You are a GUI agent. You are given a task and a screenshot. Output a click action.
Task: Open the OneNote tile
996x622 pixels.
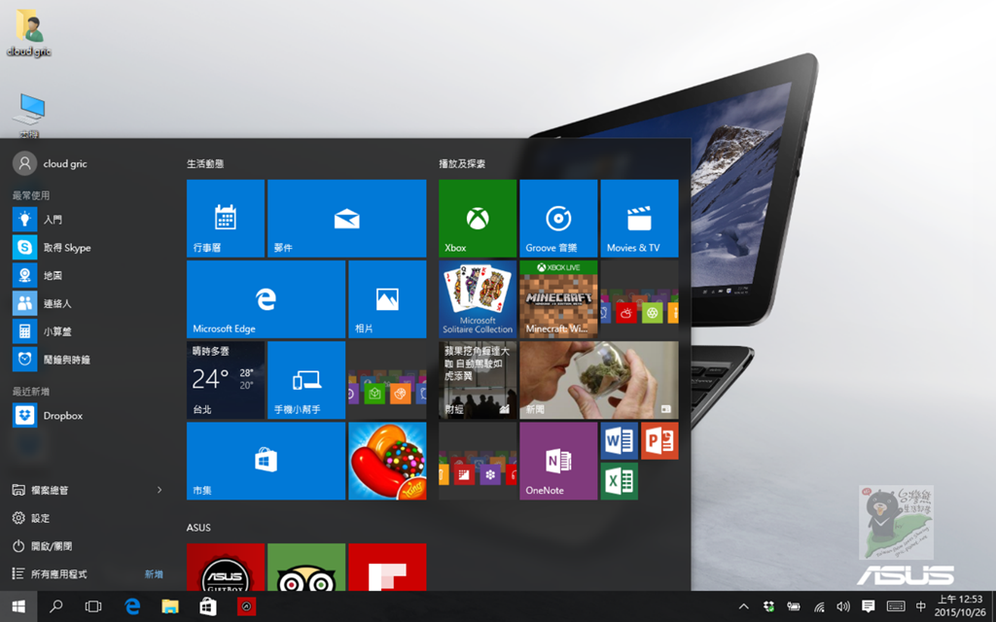(558, 461)
